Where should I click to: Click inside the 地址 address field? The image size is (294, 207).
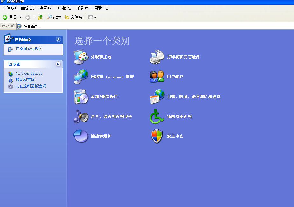153,26
